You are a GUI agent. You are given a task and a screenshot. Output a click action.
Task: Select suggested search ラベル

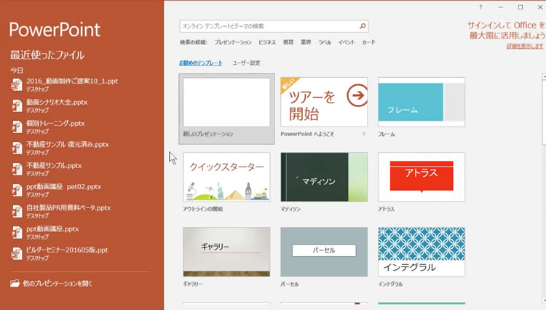[325, 42]
